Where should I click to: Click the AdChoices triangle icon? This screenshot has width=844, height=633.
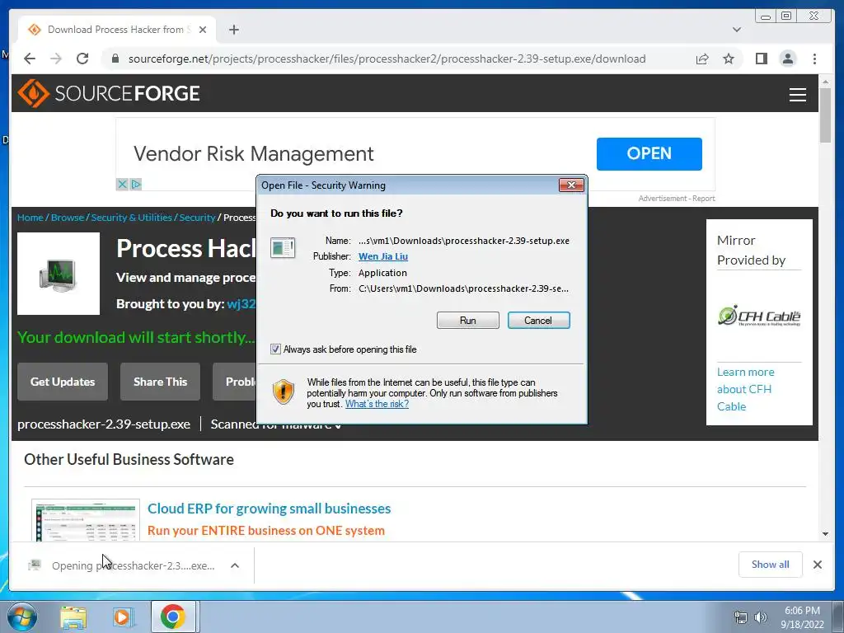(136, 184)
